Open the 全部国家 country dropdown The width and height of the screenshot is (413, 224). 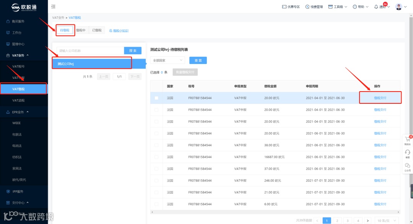[x=167, y=60]
